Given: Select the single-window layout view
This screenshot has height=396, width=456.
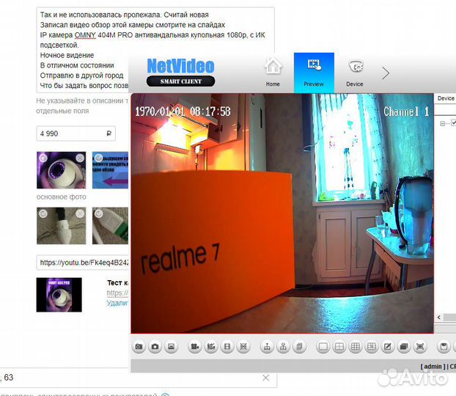Looking at the screenshot, I should [323, 346].
